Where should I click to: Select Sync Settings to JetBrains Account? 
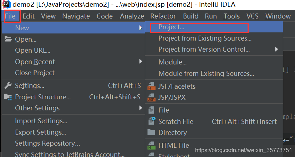[73, 154]
